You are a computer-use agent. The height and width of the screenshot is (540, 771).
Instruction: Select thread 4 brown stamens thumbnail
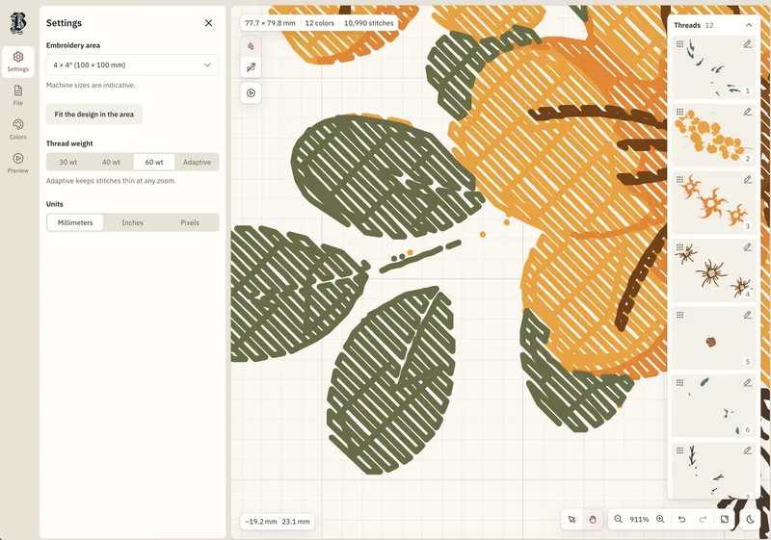(x=713, y=270)
